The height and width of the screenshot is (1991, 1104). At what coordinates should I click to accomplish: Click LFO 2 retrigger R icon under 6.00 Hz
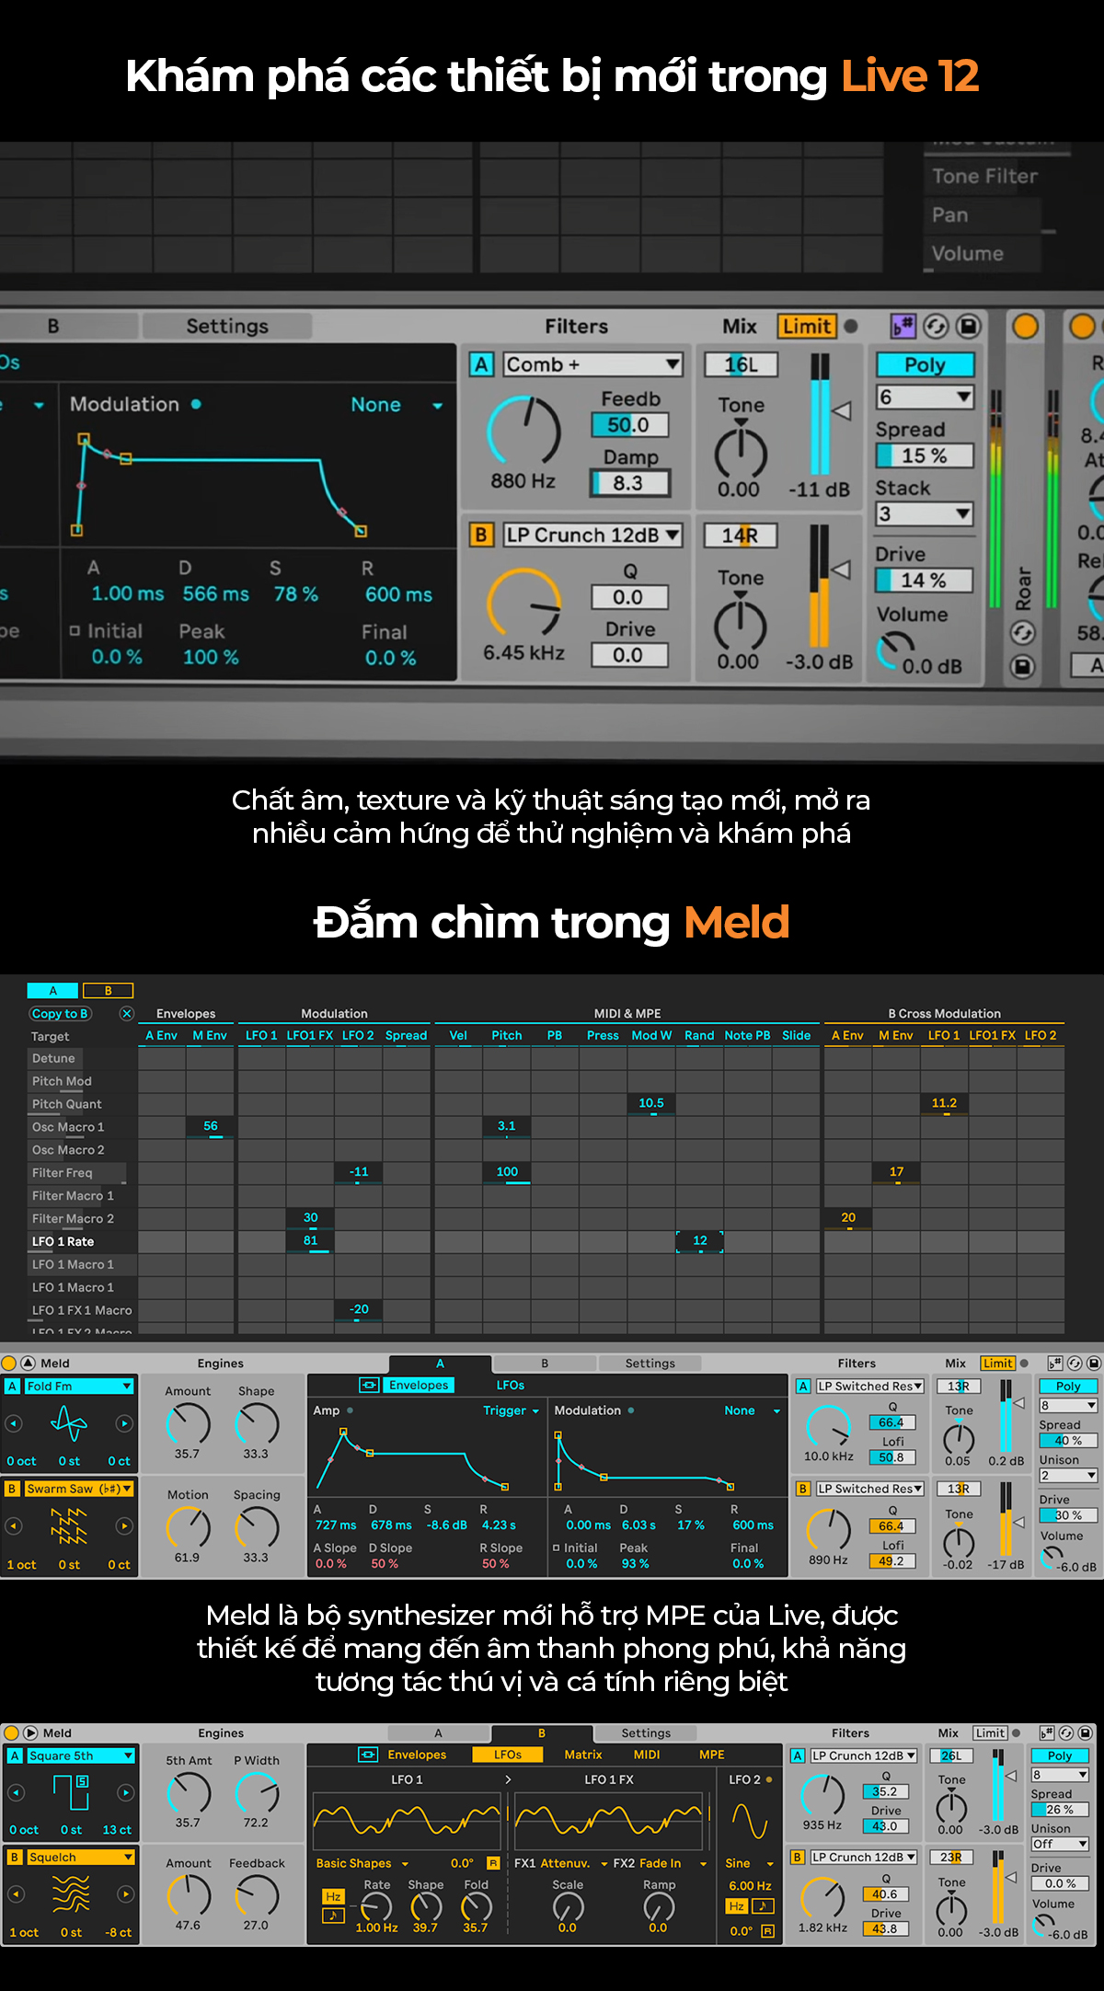click(767, 1931)
